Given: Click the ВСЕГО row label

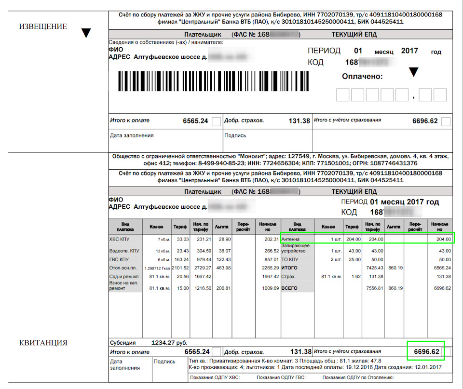Looking at the screenshot, I should (x=289, y=288).
